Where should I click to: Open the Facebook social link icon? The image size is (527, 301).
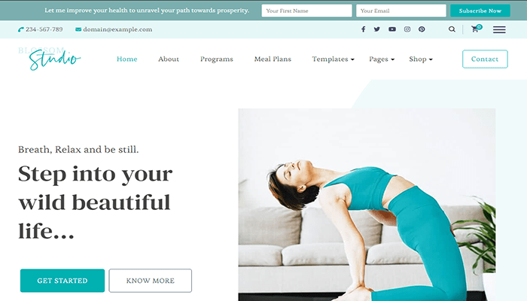[364, 29]
